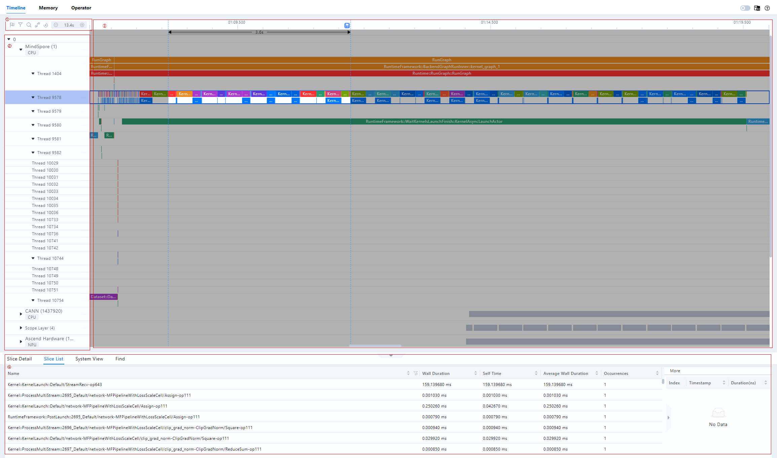Expand the CANN (1437920) process group
This screenshot has width=777, height=458.
[x=21, y=314]
